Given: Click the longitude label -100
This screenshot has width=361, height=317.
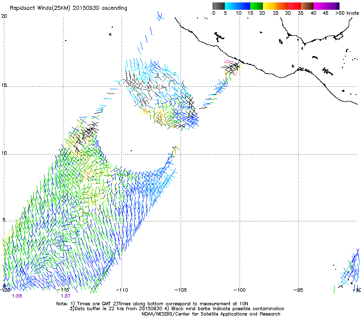Looking at the screenshot, I should click(x=240, y=290).
